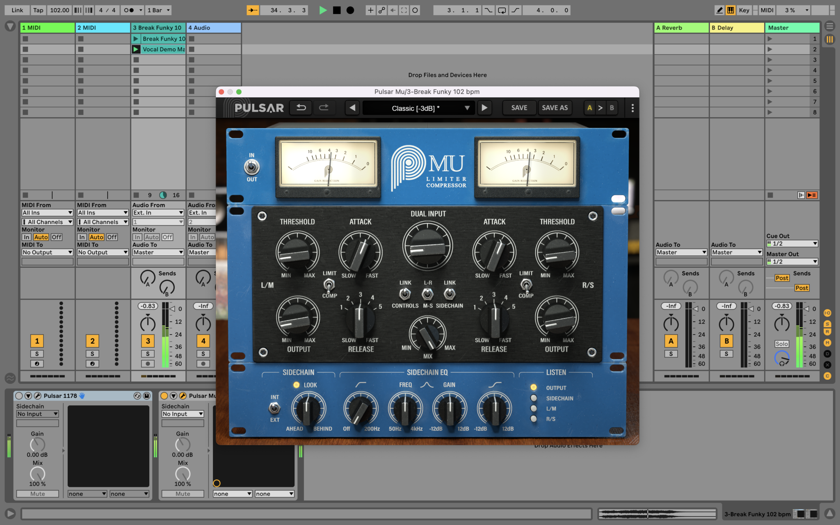Image resolution: width=840 pixels, height=525 pixels.
Task: Stop playback in the transport bar
Action: point(337,10)
